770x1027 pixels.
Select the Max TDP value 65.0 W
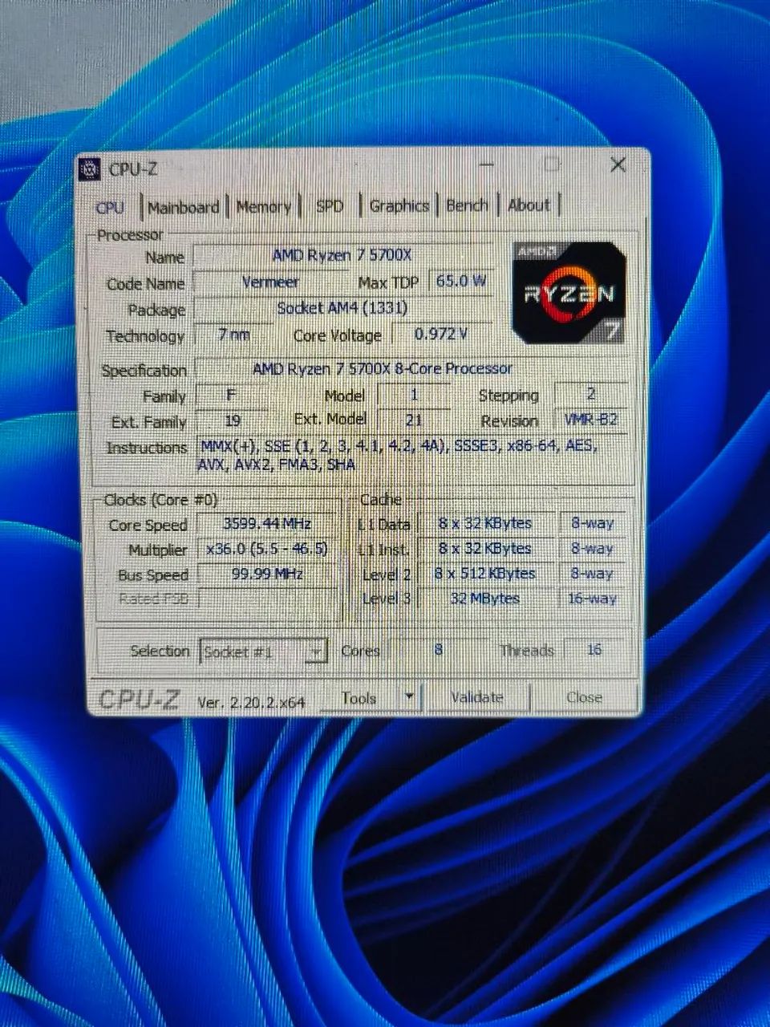click(x=460, y=281)
